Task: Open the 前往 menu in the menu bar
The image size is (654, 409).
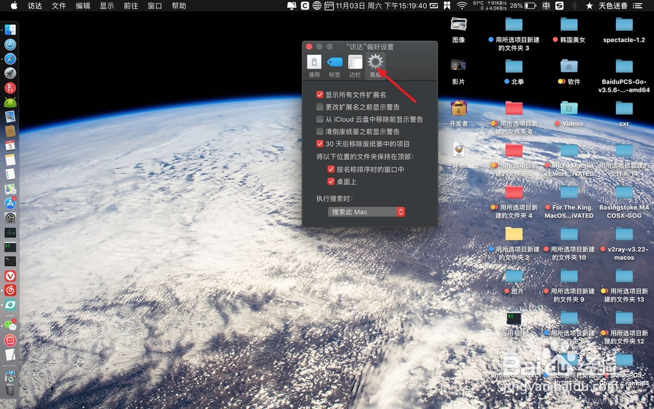Action: pyautogui.click(x=133, y=6)
